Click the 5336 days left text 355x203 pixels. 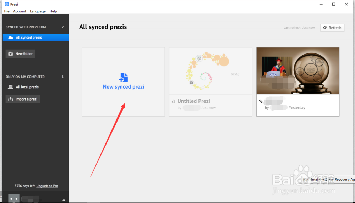[x=25, y=186]
